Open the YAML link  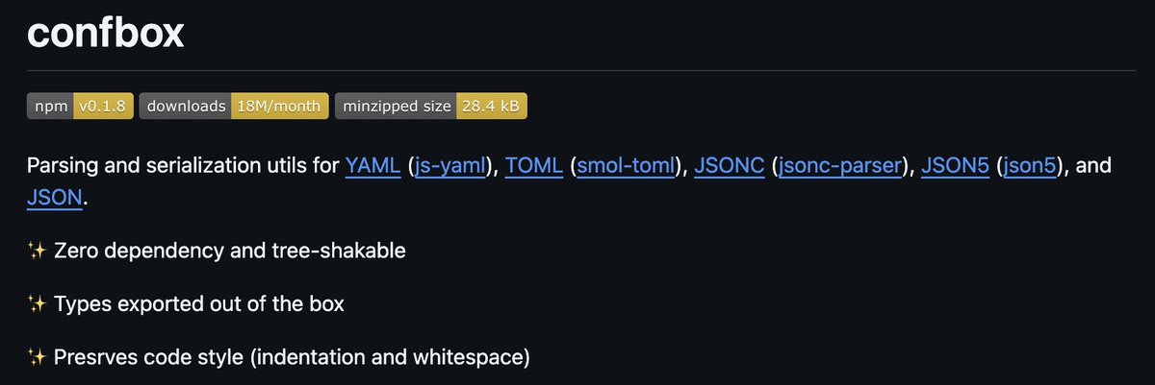372,166
